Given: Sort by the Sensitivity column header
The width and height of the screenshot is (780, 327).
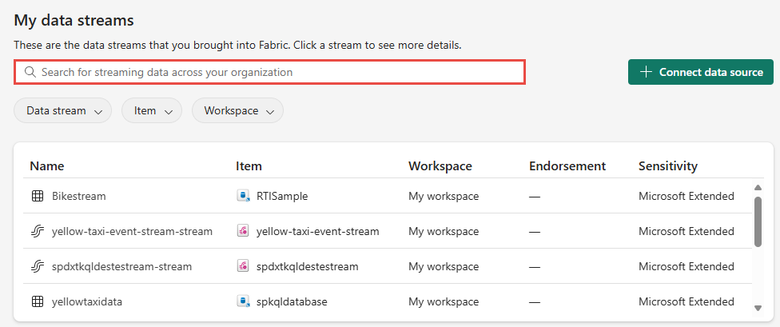Looking at the screenshot, I should [x=668, y=165].
